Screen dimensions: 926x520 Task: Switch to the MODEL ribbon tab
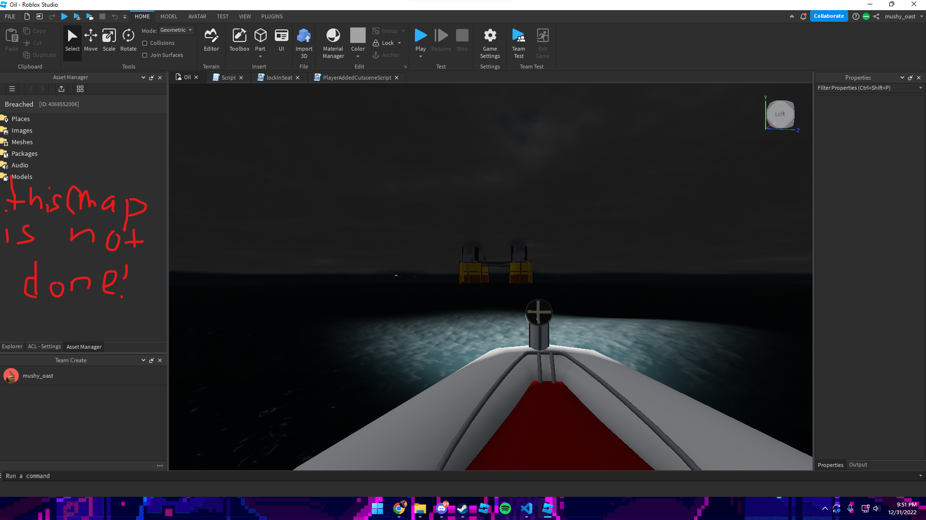[x=169, y=16]
